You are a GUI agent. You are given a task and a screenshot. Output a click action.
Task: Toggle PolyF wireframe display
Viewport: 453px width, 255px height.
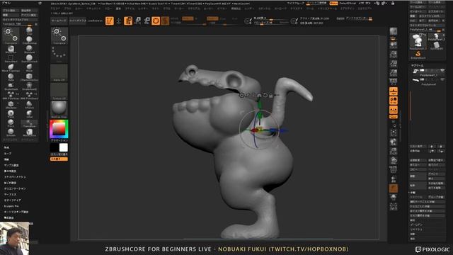[x=394, y=170]
